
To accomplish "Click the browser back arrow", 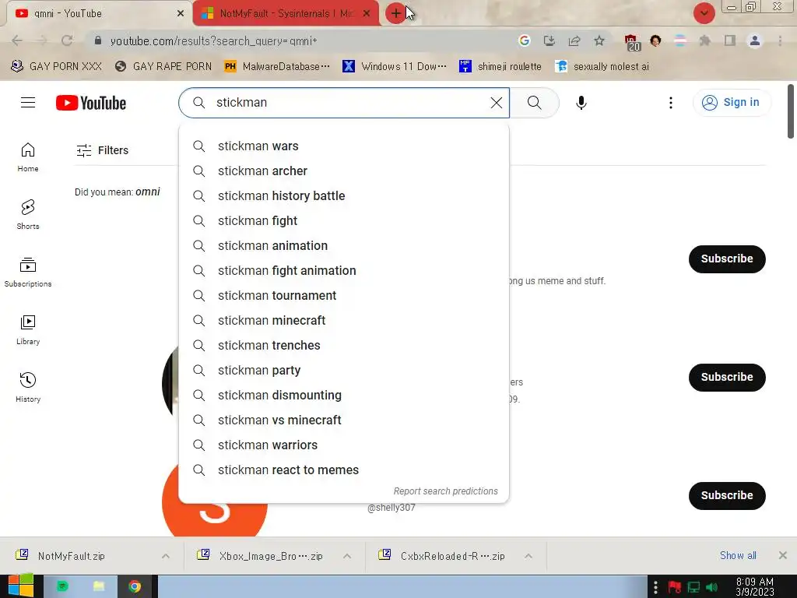I will (x=17, y=40).
